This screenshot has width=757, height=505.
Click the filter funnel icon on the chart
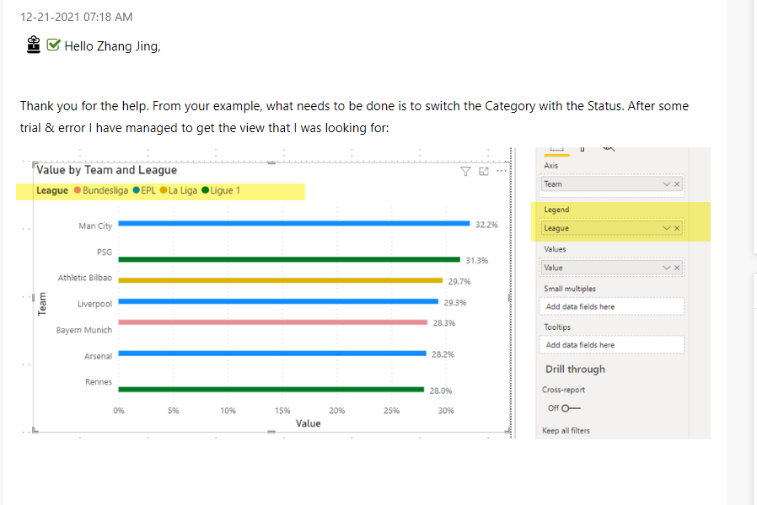pyautogui.click(x=465, y=172)
